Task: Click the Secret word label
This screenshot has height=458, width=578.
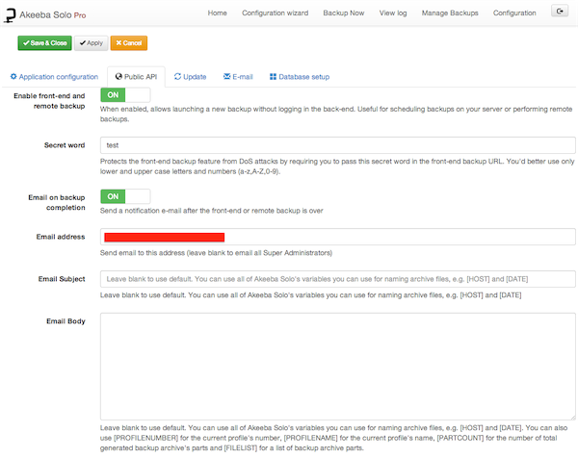Action: click(x=65, y=145)
